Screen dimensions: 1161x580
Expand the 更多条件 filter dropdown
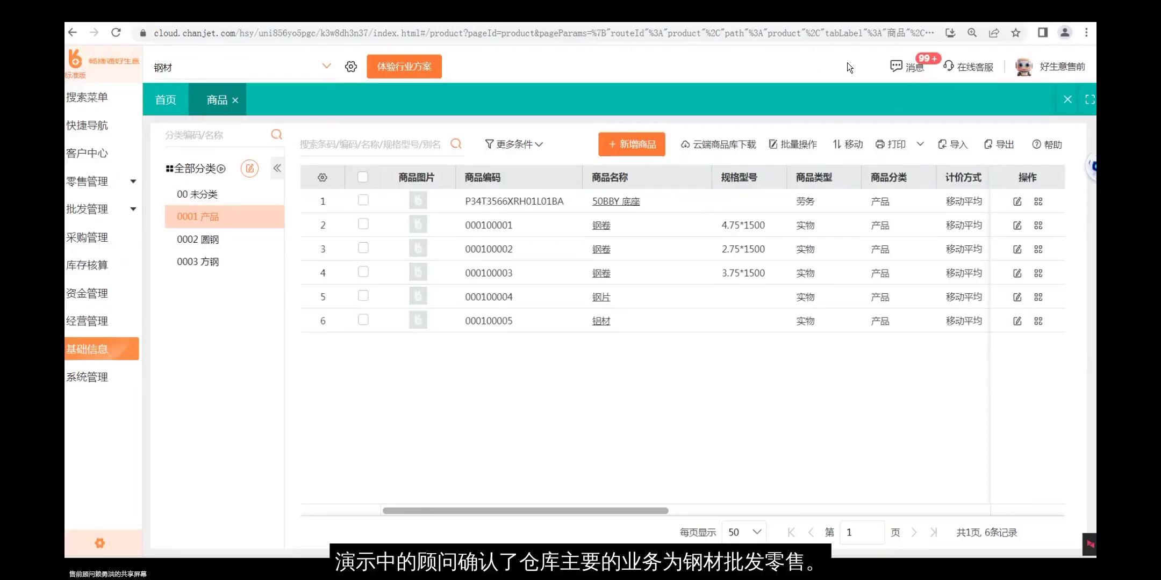coord(514,144)
